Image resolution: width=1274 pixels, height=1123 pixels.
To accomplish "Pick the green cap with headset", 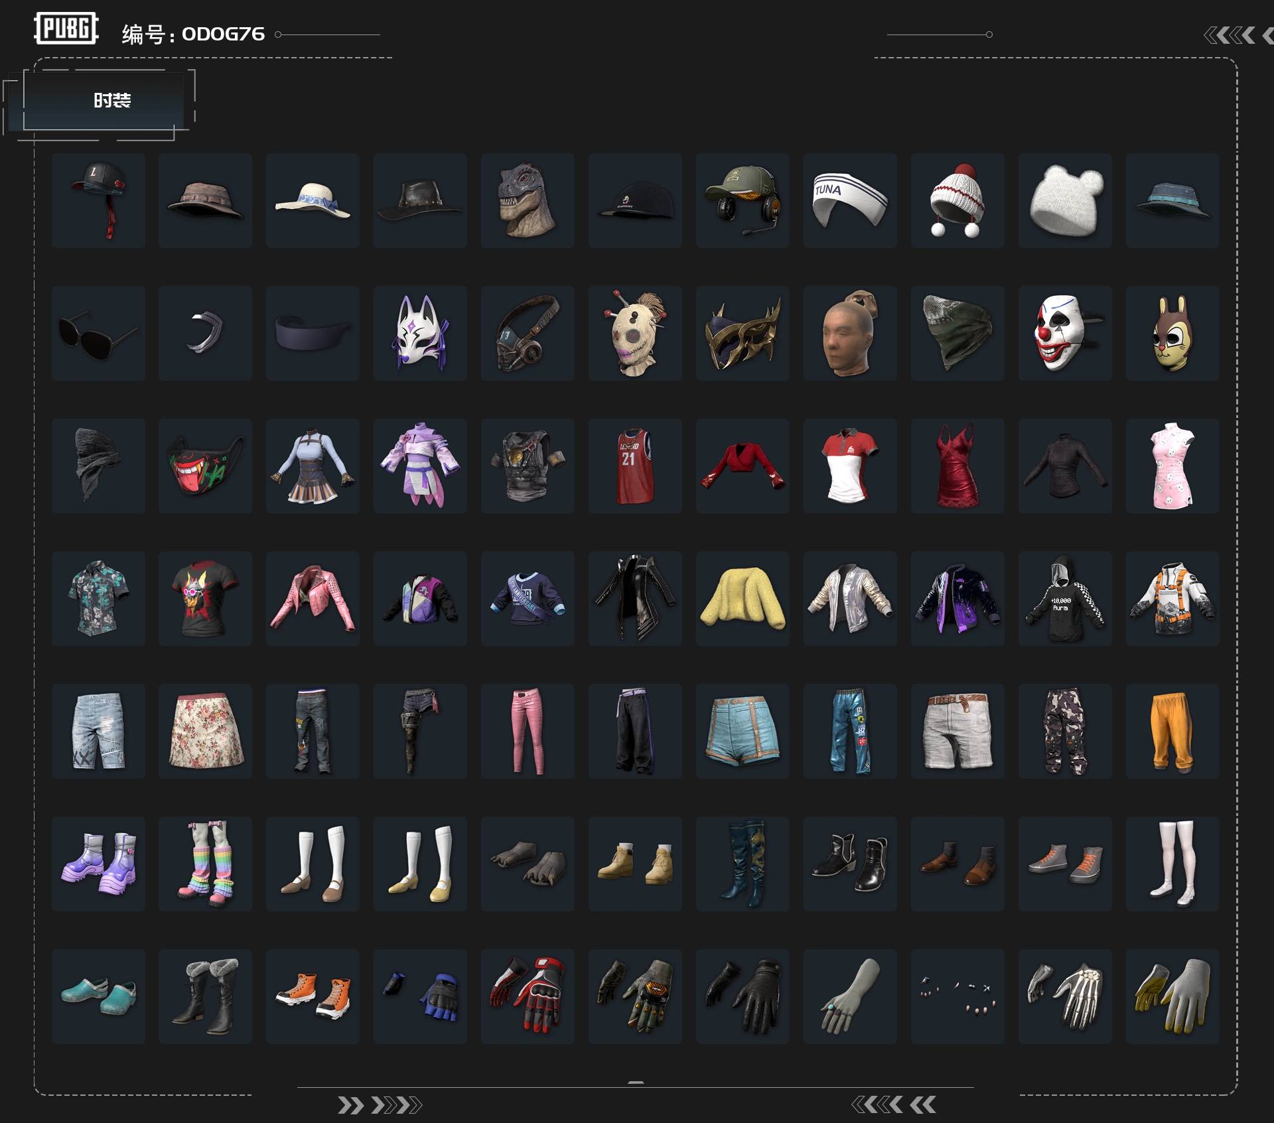I will click(x=743, y=200).
